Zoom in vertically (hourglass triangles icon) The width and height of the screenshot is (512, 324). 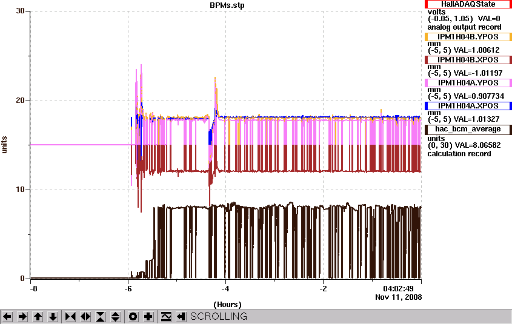click(101, 317)
